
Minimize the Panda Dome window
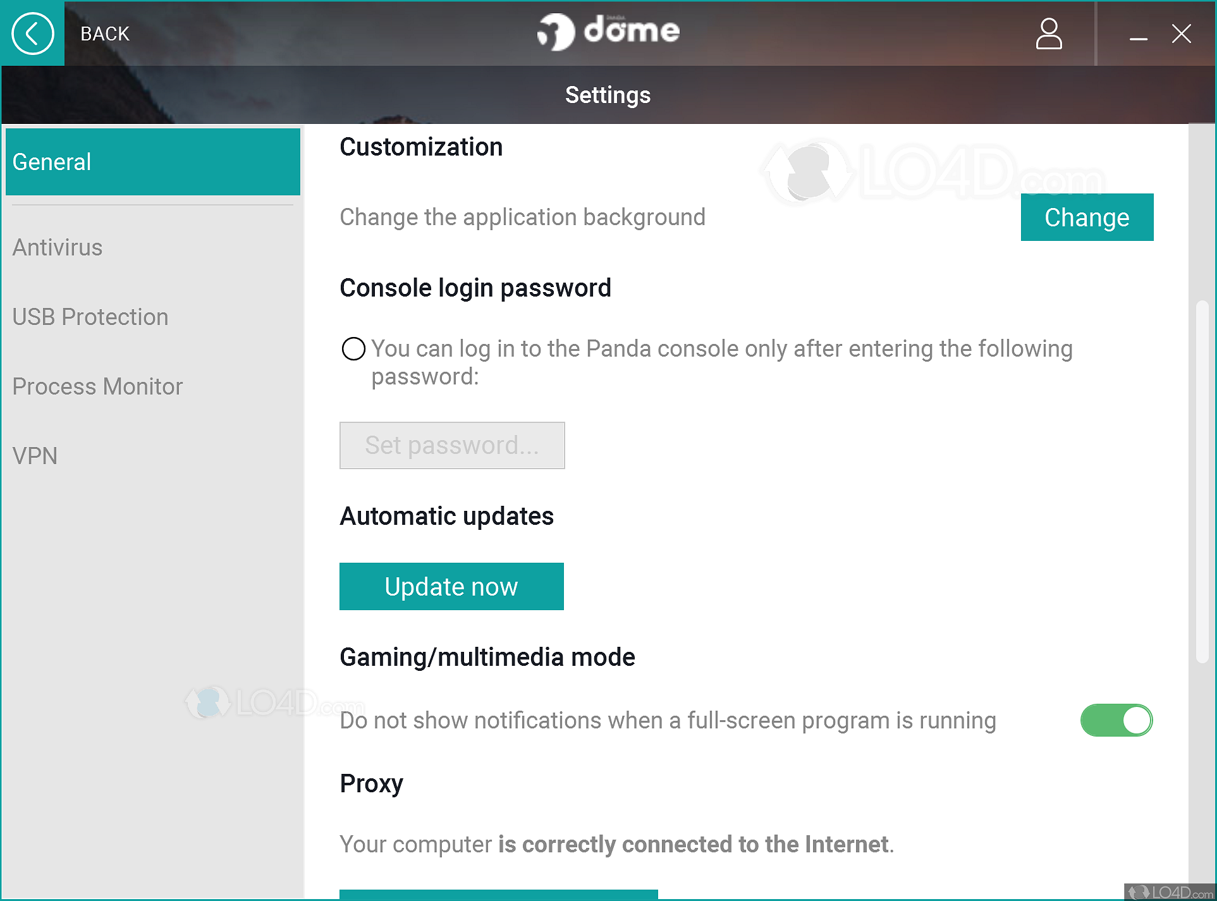pyautogui.click(x=1139, y=35)
